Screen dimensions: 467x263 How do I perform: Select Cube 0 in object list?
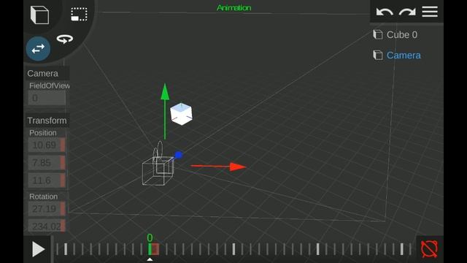[402, 35]
